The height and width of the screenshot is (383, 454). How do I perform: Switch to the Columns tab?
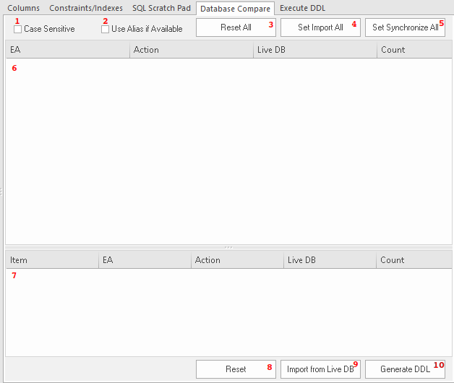tap(23, 8)
